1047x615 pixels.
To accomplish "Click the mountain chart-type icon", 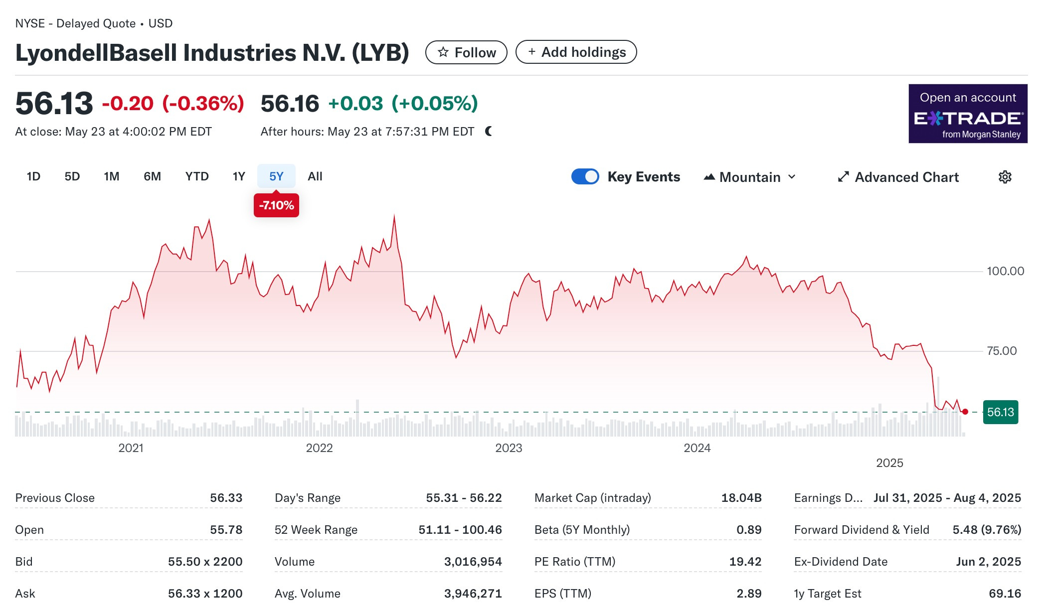I will [709, 177].
